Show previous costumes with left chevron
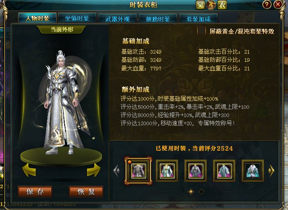 coord(117,171)
